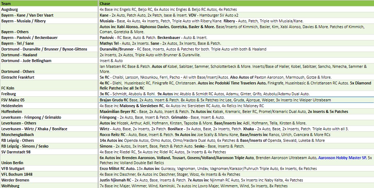This screenshot has width=374, height=188.
Task: Click the chase cell starting with 'Pavlovic'
Action: click(236, 38)
